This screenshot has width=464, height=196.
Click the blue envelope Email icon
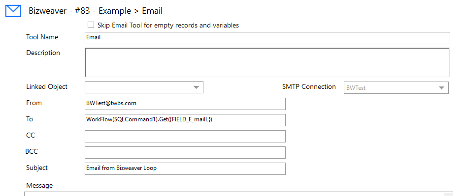click(13, 11)
